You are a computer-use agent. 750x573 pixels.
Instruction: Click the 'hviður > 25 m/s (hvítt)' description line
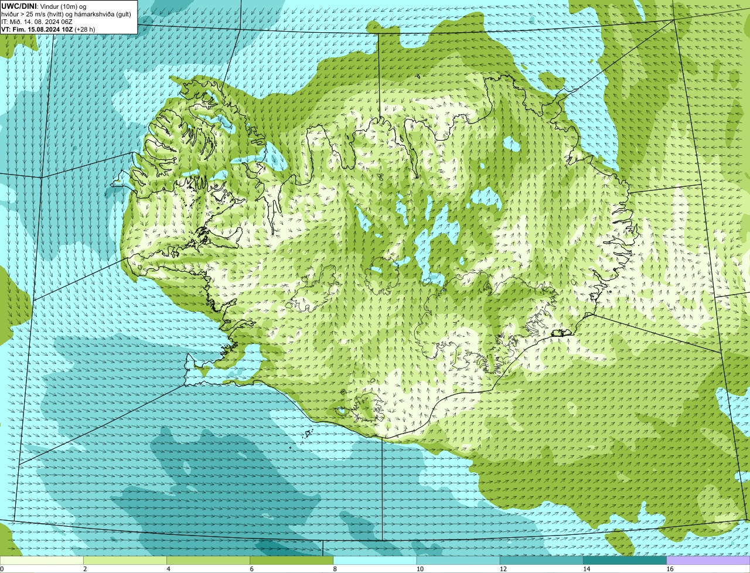coord(67,14)
